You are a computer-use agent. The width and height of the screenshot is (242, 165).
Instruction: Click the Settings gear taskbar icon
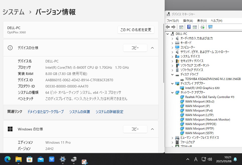[63, 159]
